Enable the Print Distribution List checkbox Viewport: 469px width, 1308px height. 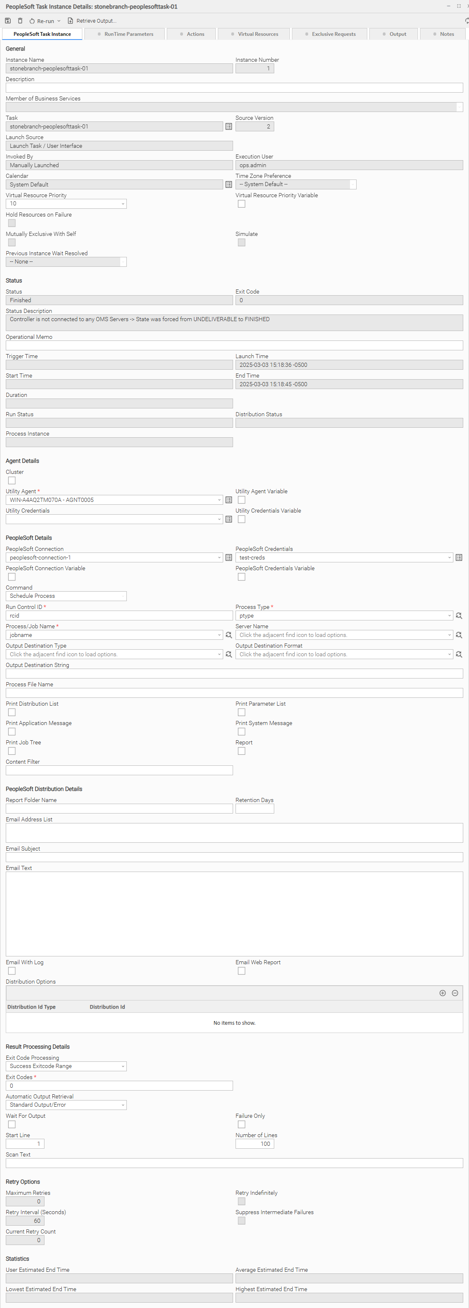tap(12, 712)
